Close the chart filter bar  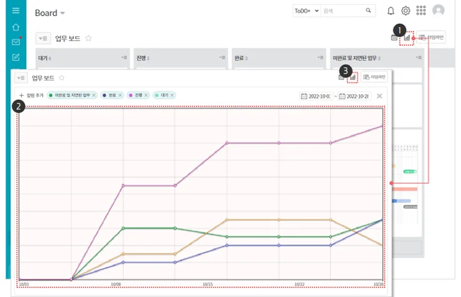pyautogui.click(x=379, y=96)
